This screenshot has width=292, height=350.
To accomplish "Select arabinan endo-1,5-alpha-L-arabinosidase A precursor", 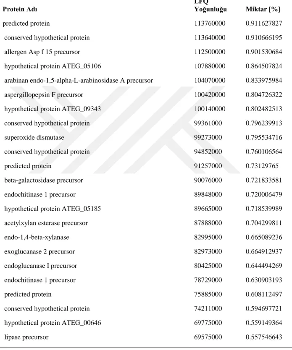I will pos(79,81).
